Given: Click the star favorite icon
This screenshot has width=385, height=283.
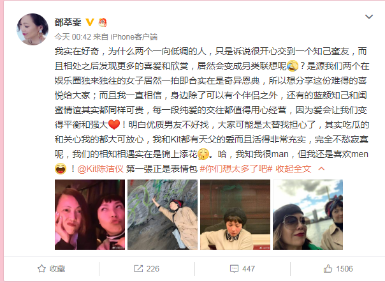Looking at the screenshot, I should pos(41,269).
